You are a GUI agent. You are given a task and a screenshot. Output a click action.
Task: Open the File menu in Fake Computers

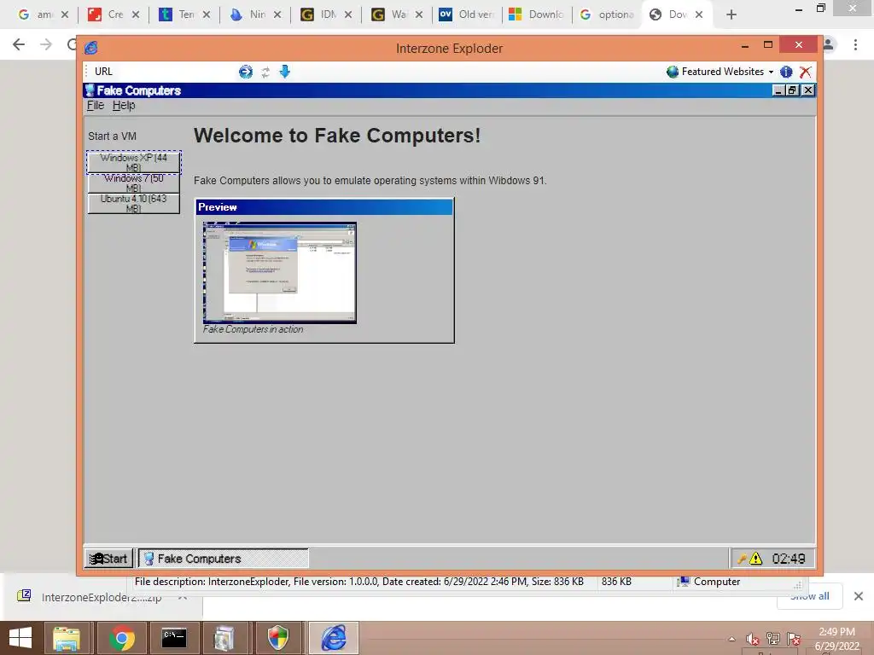(96, 105)
